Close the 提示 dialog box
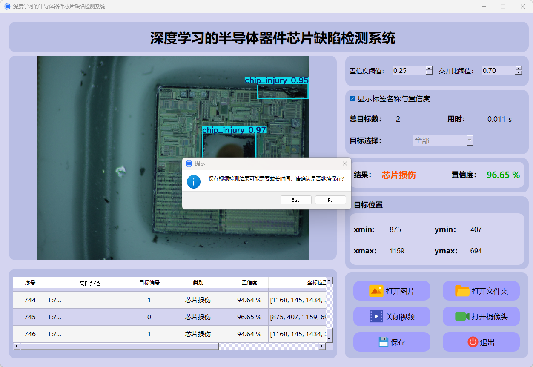Viewport: 533px width, 367px height. (x=345, y=163)
